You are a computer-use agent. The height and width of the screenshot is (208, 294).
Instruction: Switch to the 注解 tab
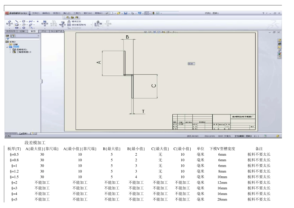click(22, 31)
